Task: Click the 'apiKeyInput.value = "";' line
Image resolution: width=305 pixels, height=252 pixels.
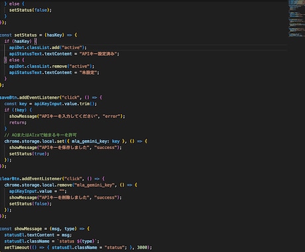Action: click(x=38, y=191)
